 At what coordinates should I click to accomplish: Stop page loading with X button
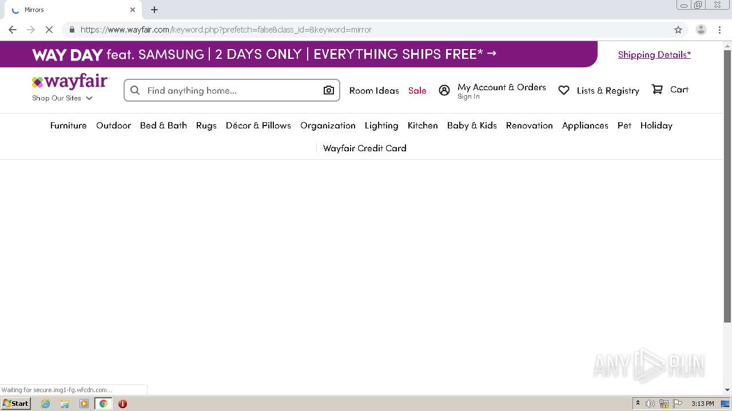tap(49, 30)
